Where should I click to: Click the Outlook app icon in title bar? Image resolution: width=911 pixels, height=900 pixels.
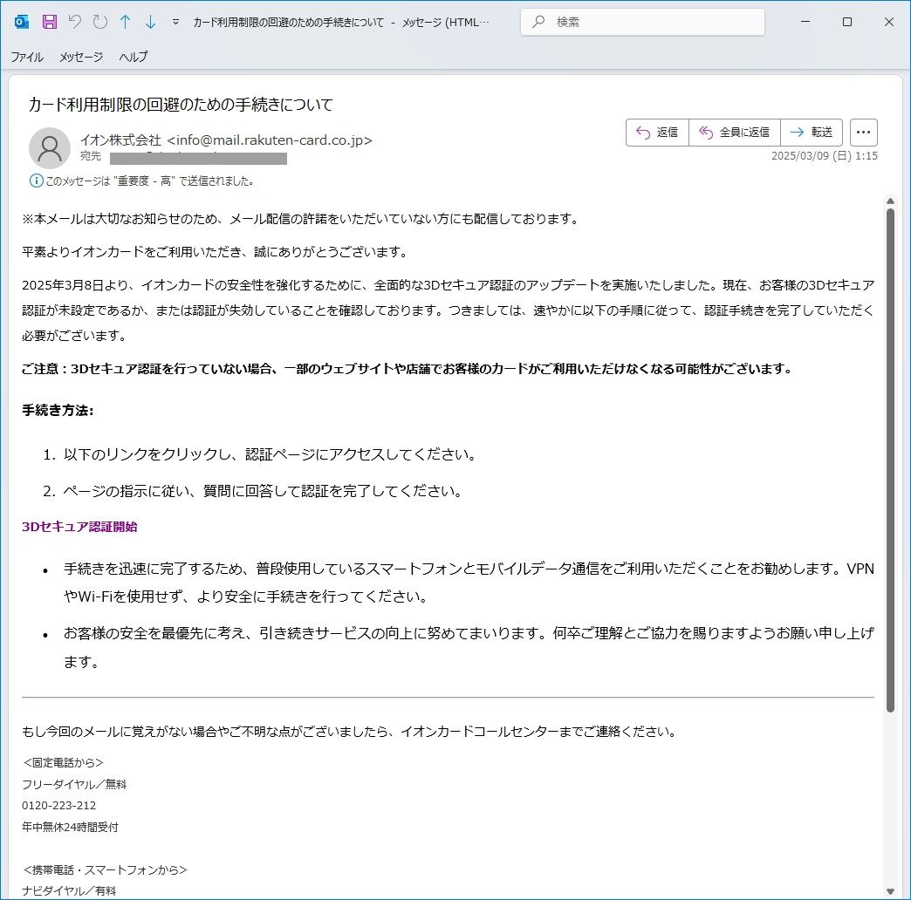(x=22, y=22)
